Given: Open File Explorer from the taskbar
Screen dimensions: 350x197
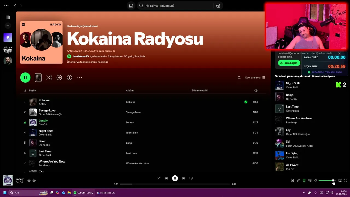Looking at the screenshot, I should coord(69,193).
